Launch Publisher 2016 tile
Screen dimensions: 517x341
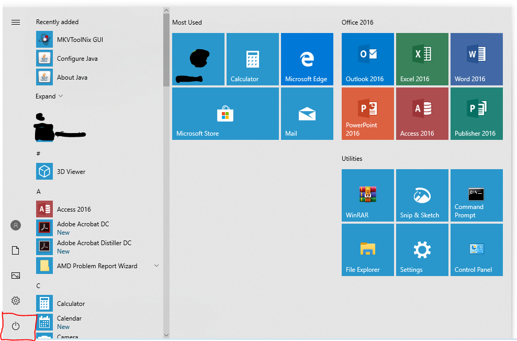tap(476, 114)
